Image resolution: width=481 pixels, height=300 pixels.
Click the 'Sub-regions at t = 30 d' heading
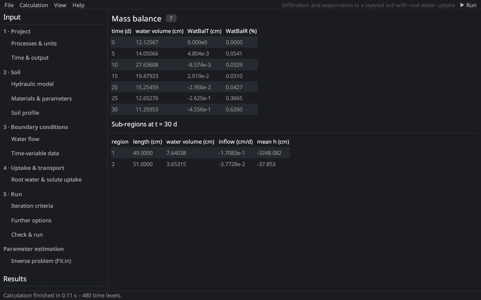coord(144,124)
